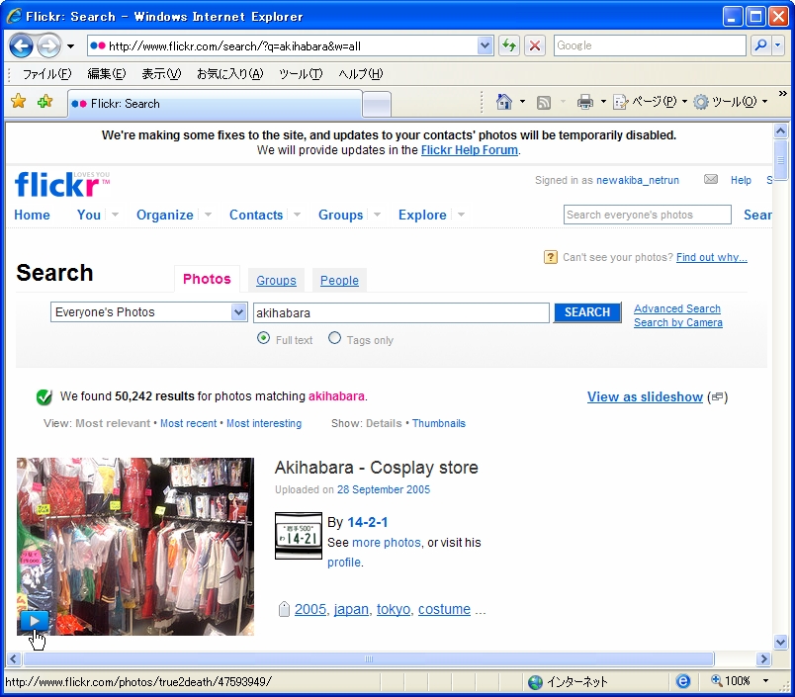Screen dimensions: 795x697
Task: Expand the Groups menu arrow
Action: (377, 215)
